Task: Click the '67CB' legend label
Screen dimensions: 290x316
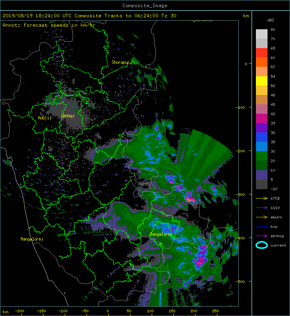Action: 275,198
